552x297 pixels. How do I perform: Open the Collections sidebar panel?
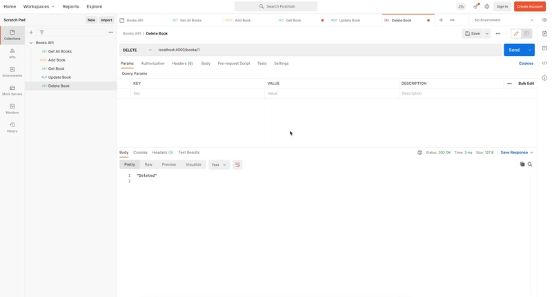(12, 35)
